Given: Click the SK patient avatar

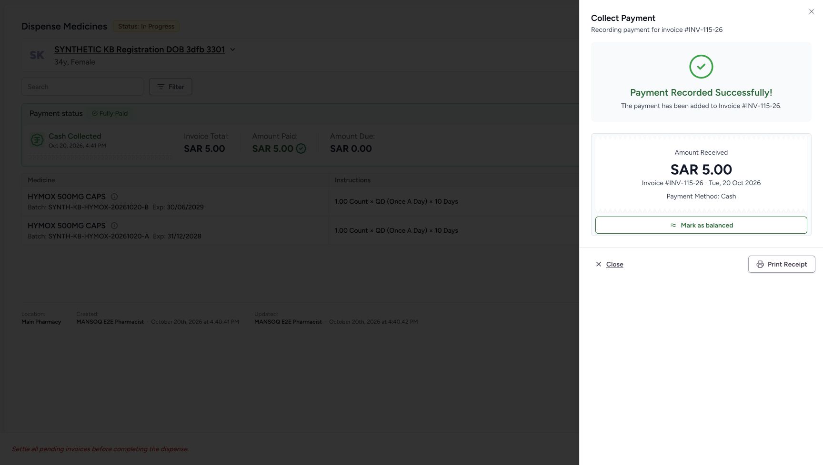Looking at the screenshot, I should pyautogui.click(x=37, y=55).
